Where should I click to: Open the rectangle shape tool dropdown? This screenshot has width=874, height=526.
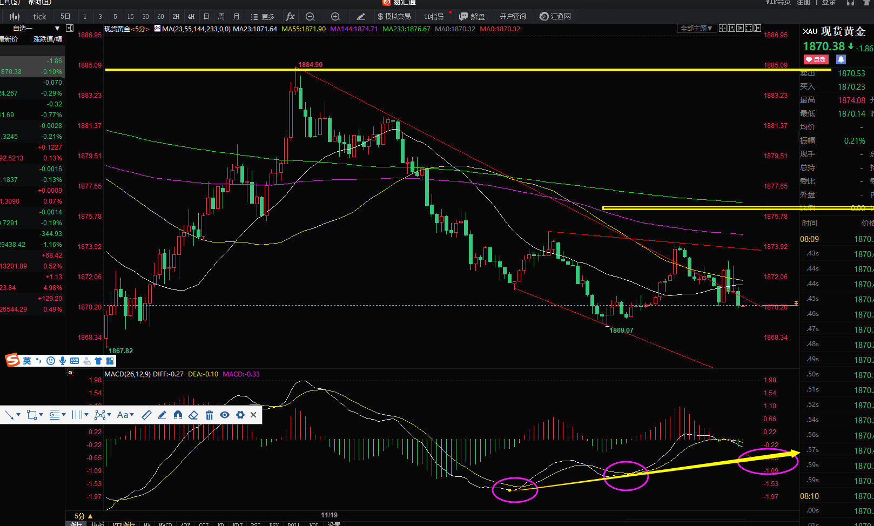click(35, 415)
